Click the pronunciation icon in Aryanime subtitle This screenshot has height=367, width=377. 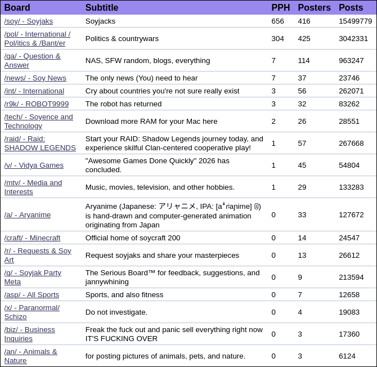click(x=257, y=207)
